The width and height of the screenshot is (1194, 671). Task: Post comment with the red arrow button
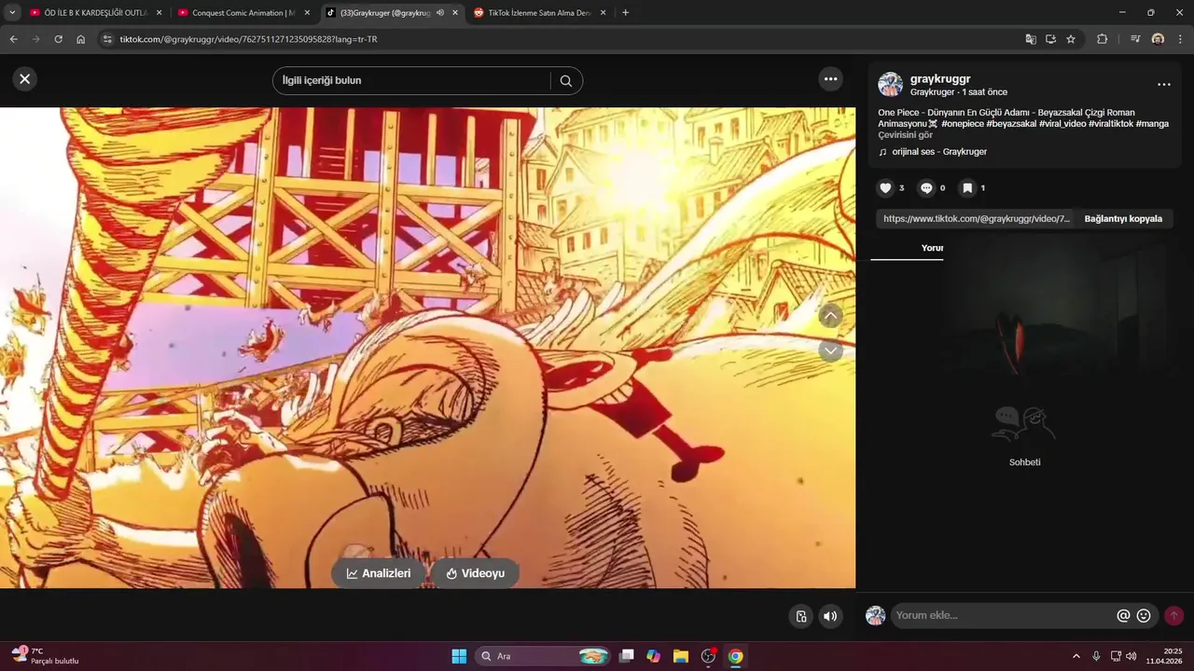pyautogui.click(x=1174, y=616)
